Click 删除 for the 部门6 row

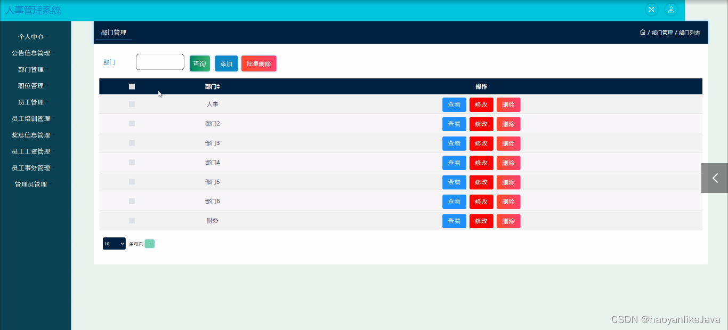coord(508,202)
